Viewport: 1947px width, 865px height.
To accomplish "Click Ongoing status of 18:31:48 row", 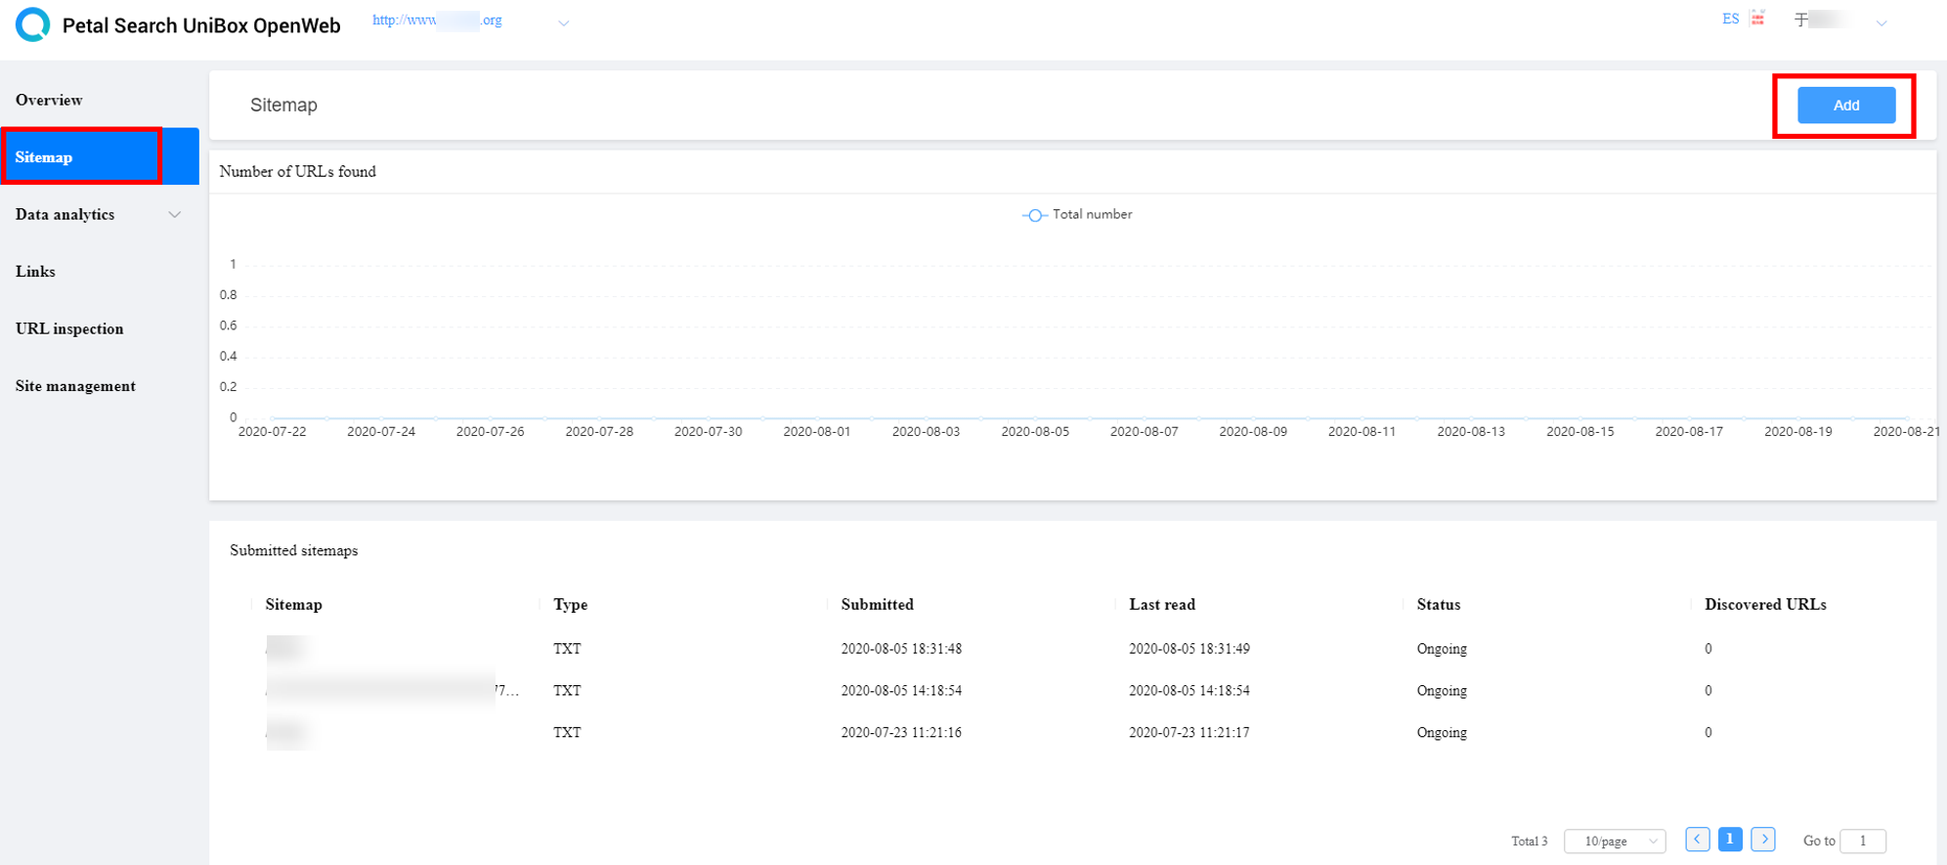I will coord(1442,649).
